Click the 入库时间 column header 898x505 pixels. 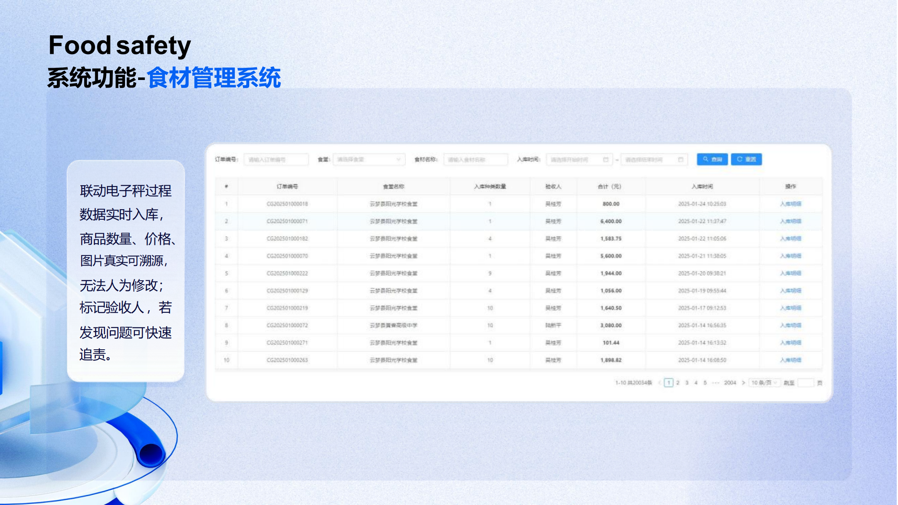pos(702,186)
